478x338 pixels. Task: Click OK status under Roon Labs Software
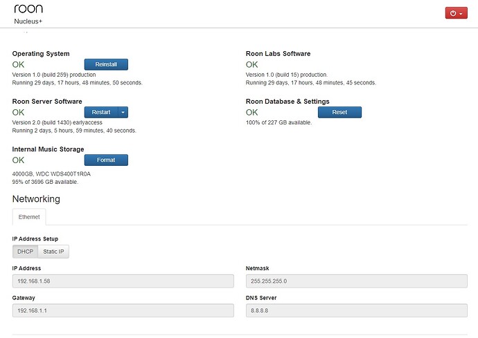click(251, 64)
